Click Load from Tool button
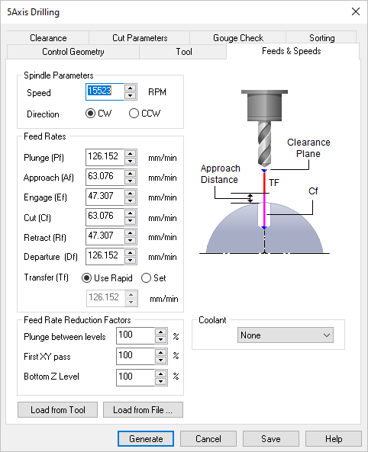Screen dimensions: 368x452 click(57, 409)
